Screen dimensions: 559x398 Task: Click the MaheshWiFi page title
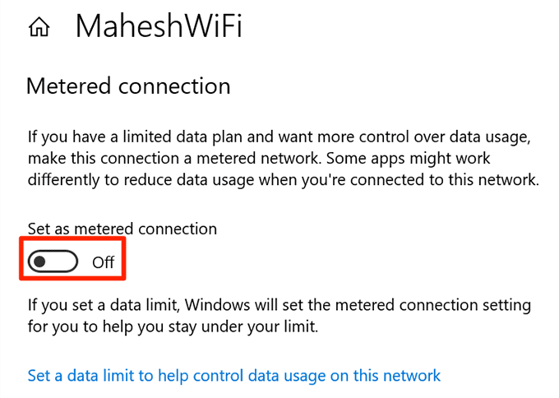pyautogui.click(x=158, y=27)
